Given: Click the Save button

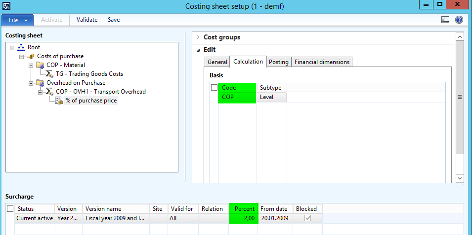Looking at the screenshot, I should (x=114, y=20).
